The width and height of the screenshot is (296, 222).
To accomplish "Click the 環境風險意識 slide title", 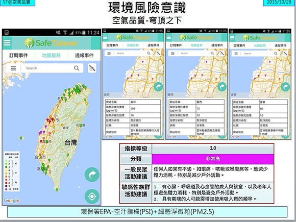I will tap(147, 8).
